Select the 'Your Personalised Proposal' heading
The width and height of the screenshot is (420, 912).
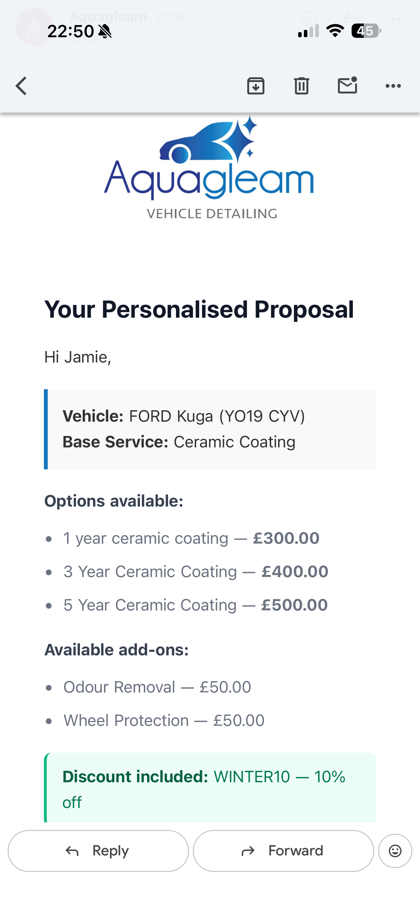199,309
